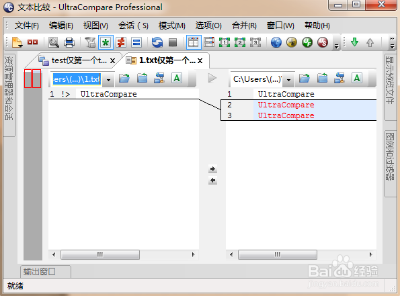Image resolution: width=400 pixels, height=296 pixels.
Task: Open the 编辑(E) menu
Action: click(61, 26)
